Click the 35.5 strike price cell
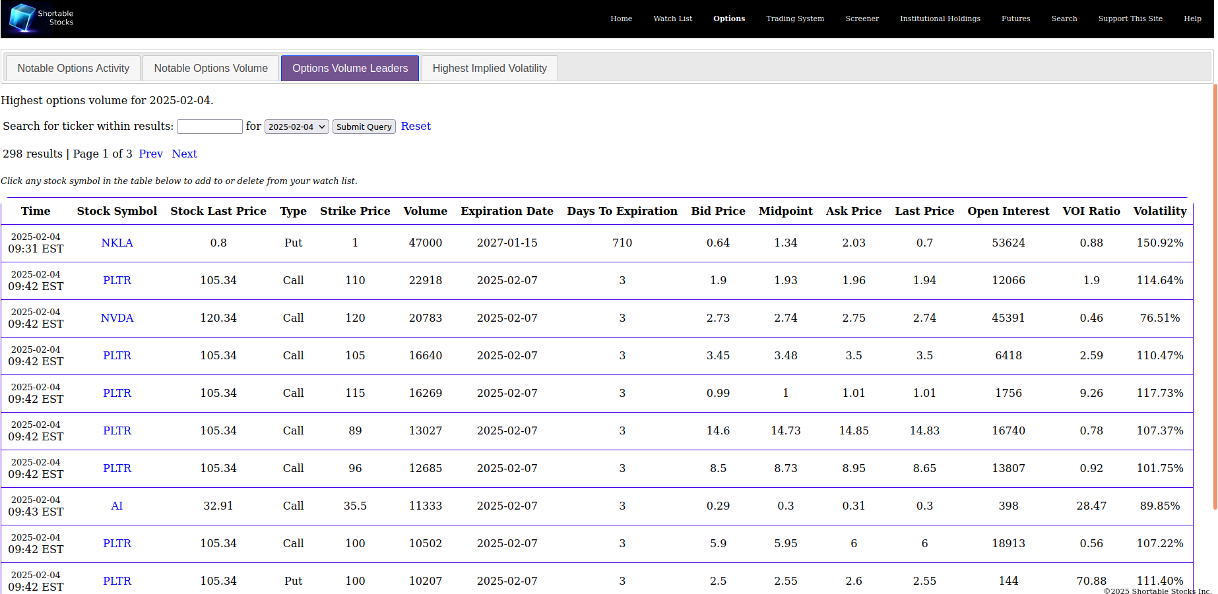The image size is (1218, 594). tap(355, 506)
